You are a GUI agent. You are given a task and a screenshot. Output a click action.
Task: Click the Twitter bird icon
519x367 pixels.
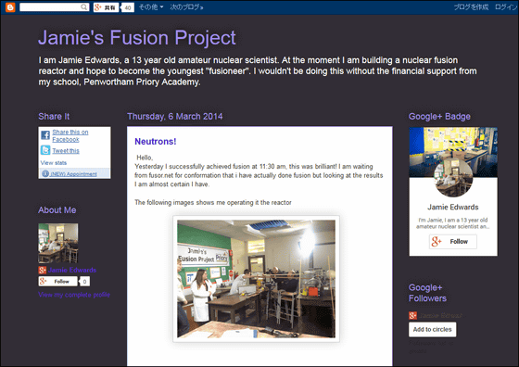click(45, 150)
